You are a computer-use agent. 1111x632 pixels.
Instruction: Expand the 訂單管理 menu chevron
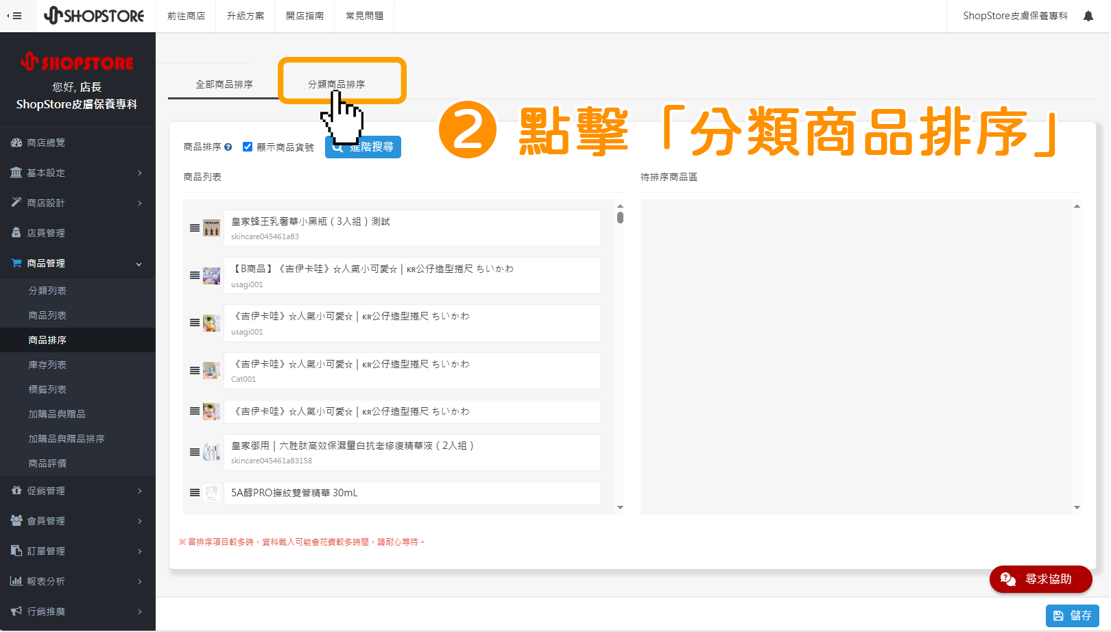pos(139,551)
